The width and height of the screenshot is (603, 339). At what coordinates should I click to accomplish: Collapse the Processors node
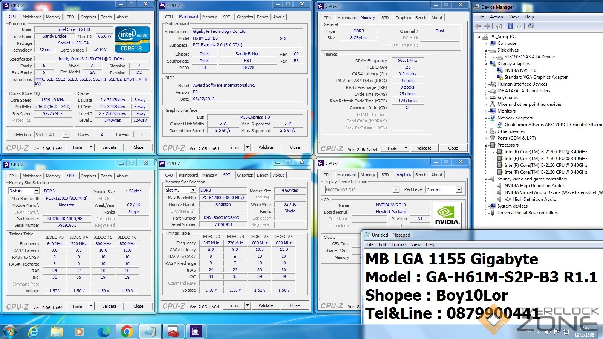tap(486, 145)
